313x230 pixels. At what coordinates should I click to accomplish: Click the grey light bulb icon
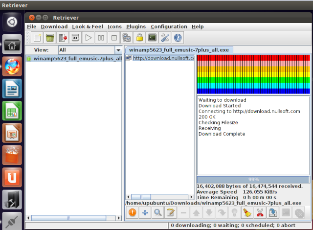tap(235, 212)
